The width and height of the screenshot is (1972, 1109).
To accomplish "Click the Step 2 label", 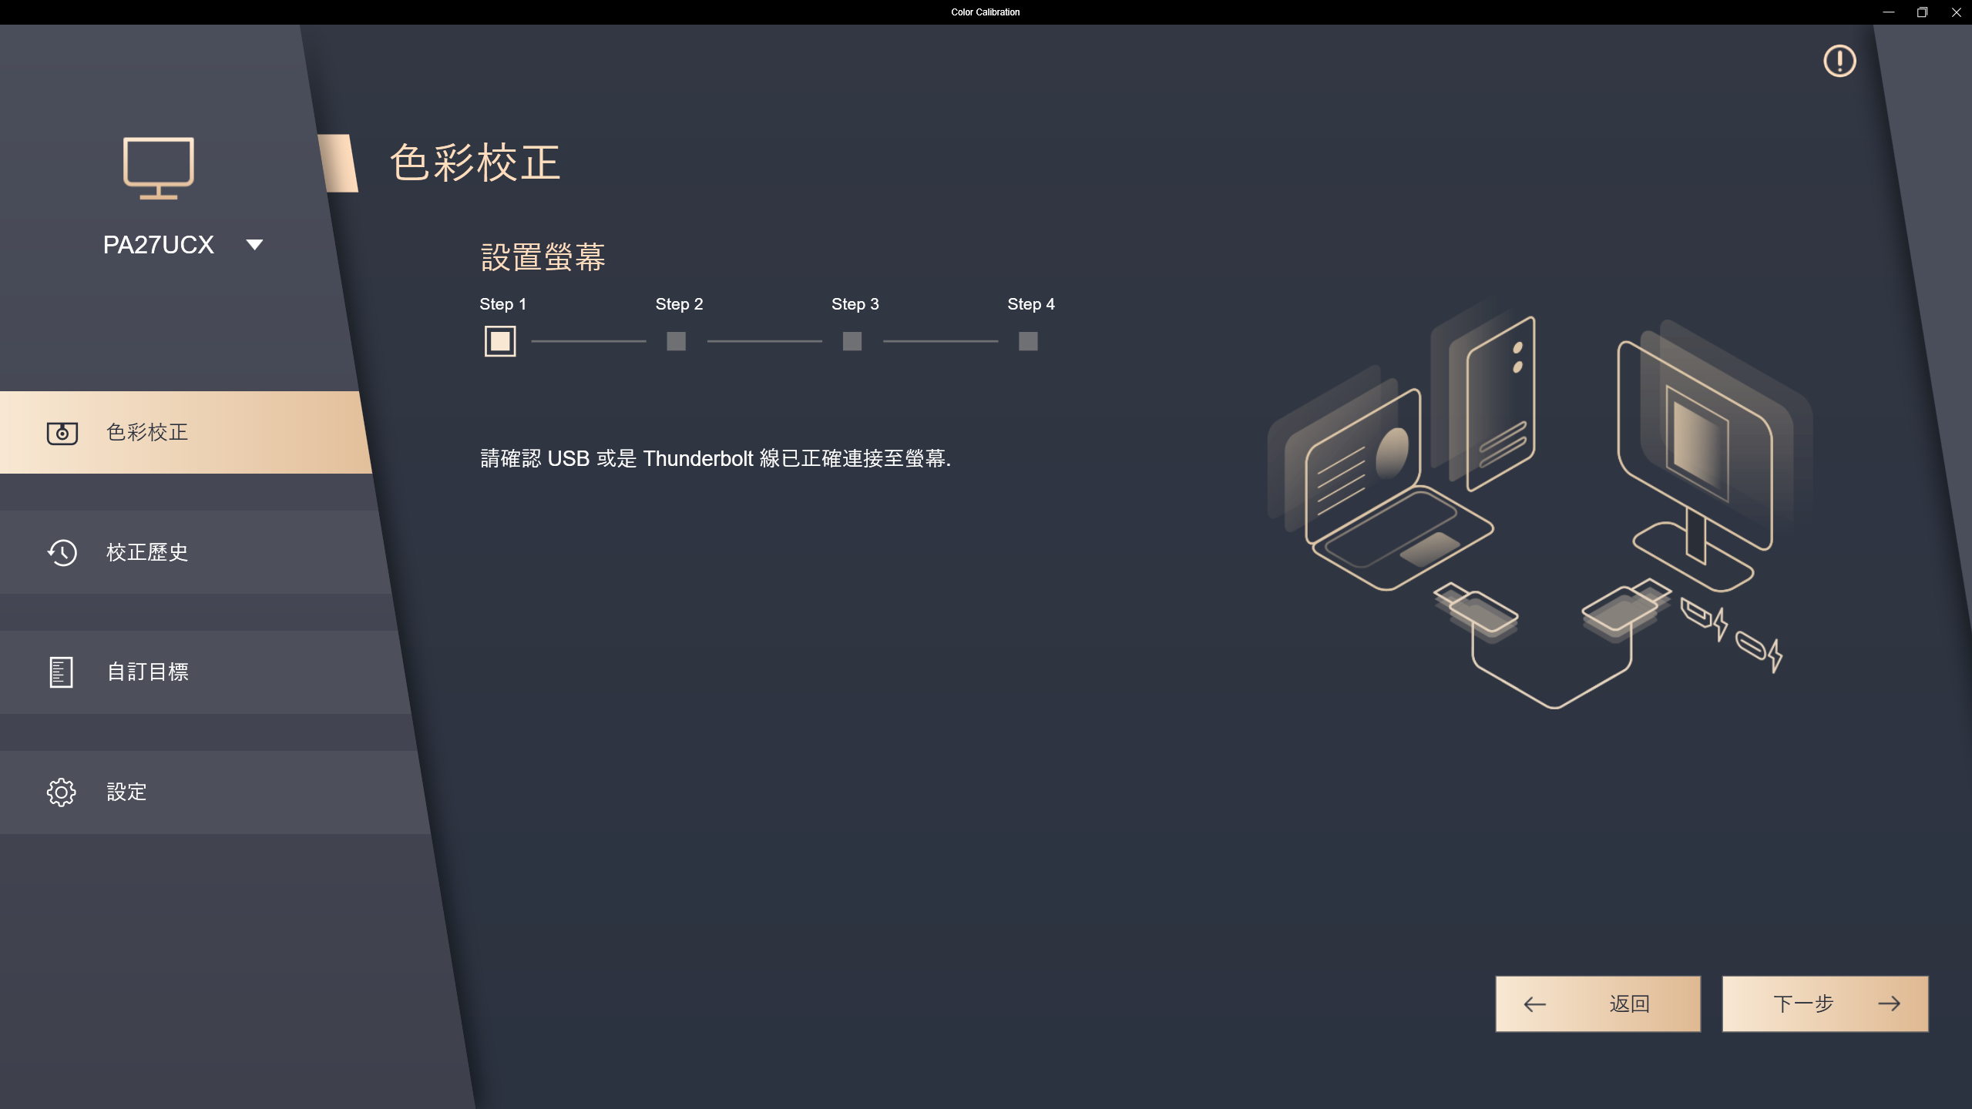I will pos(679,304).
